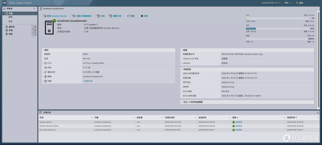The height and width of the screenshot is (145, 322).
Task: Click the BIOS version MTV303 value
Action: point(225,91)
